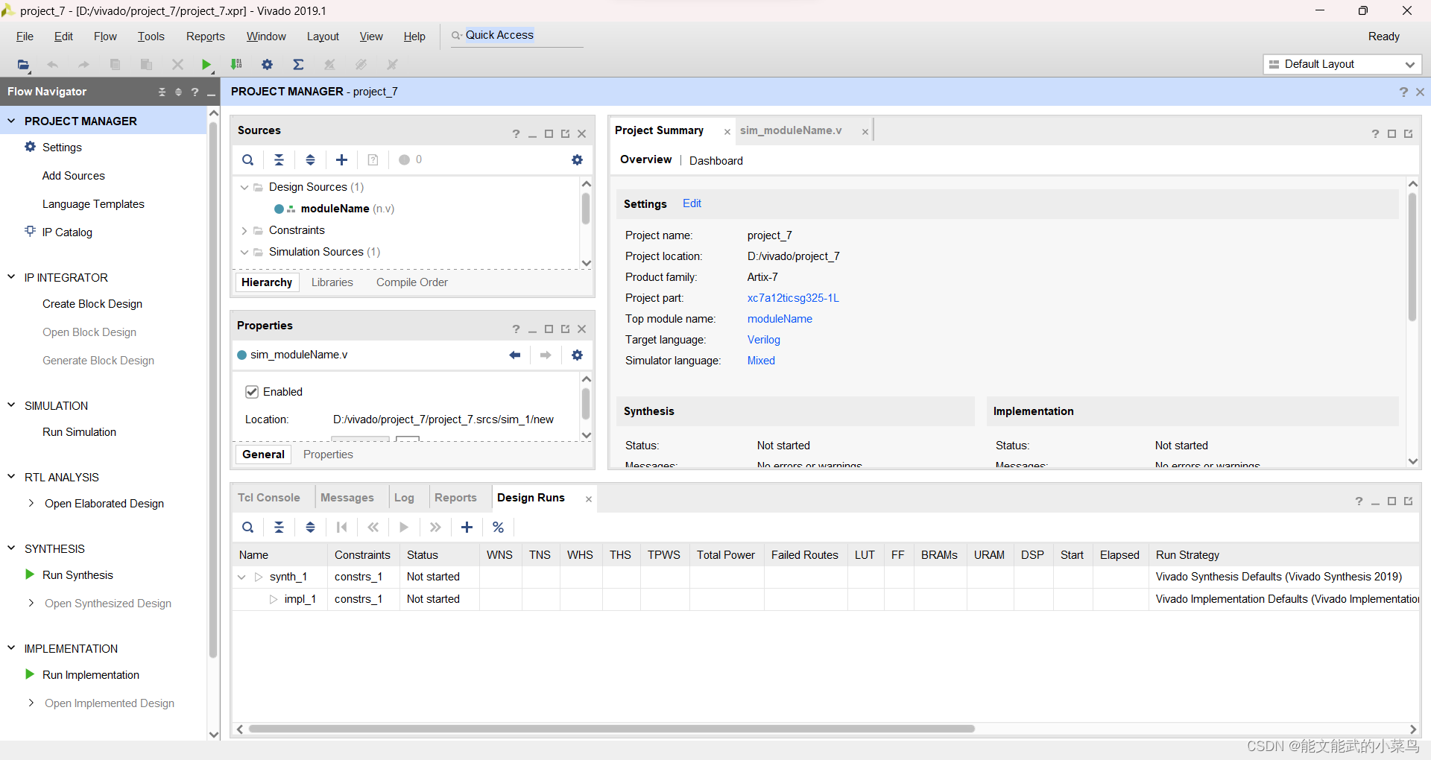Image resolution: width=1431 pixels, height=760 pixels.
Task: Expand Open Elaborated Design chevron
Action: tap(31, 503)
